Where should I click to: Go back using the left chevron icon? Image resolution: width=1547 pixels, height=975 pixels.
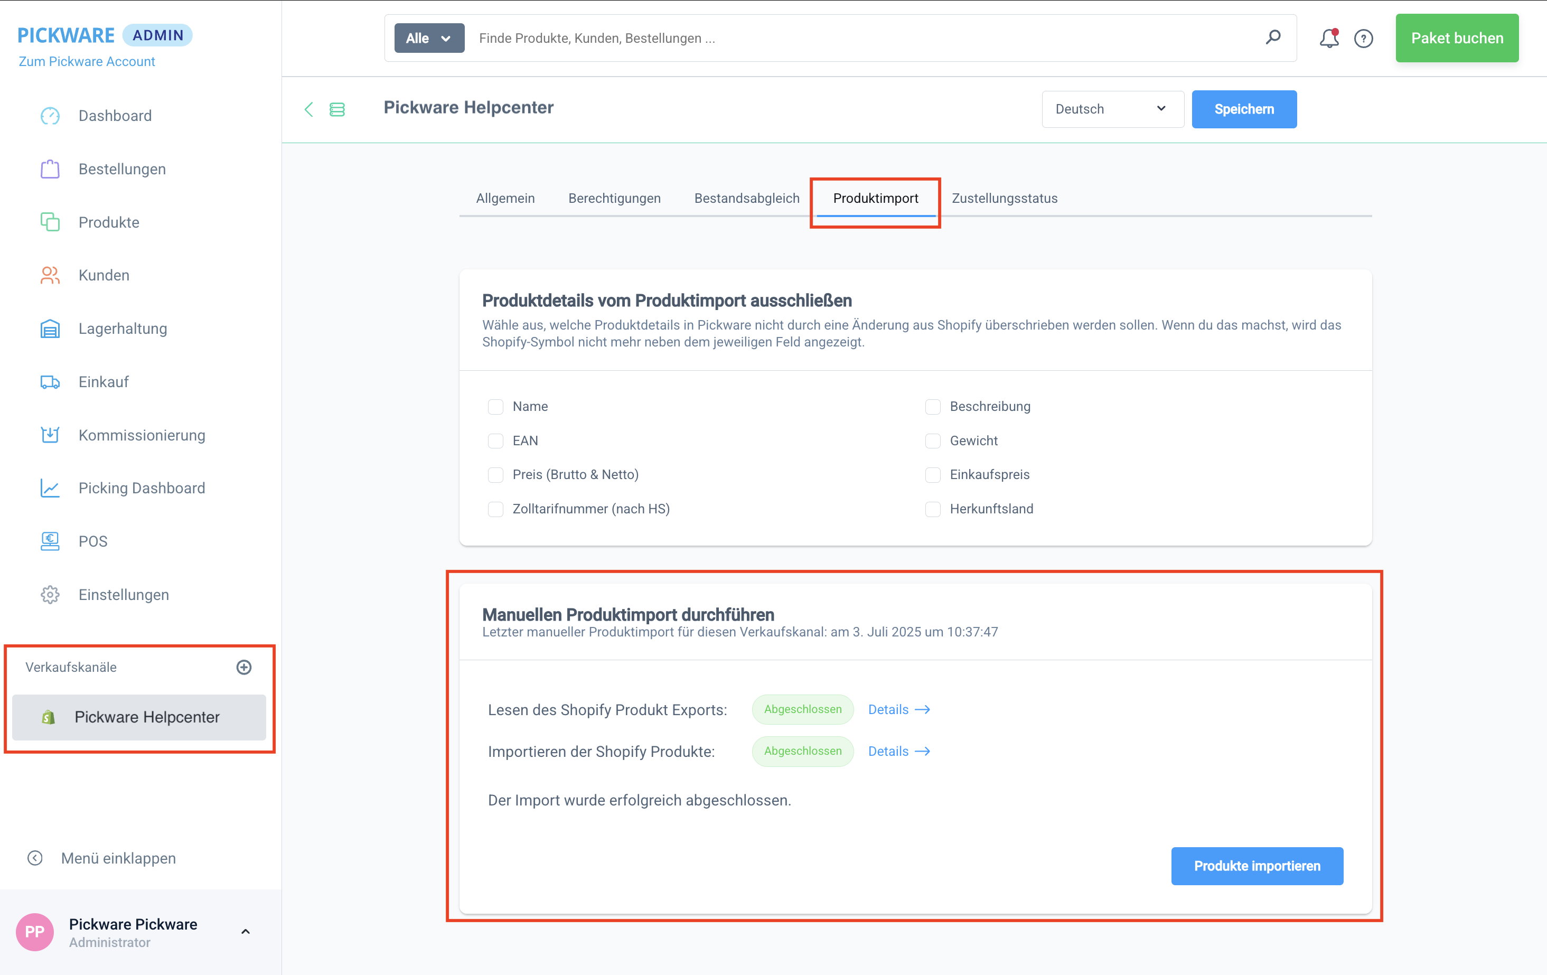point(309,109)
